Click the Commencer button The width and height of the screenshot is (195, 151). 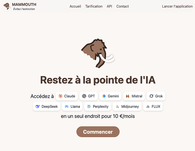(98, 132)
